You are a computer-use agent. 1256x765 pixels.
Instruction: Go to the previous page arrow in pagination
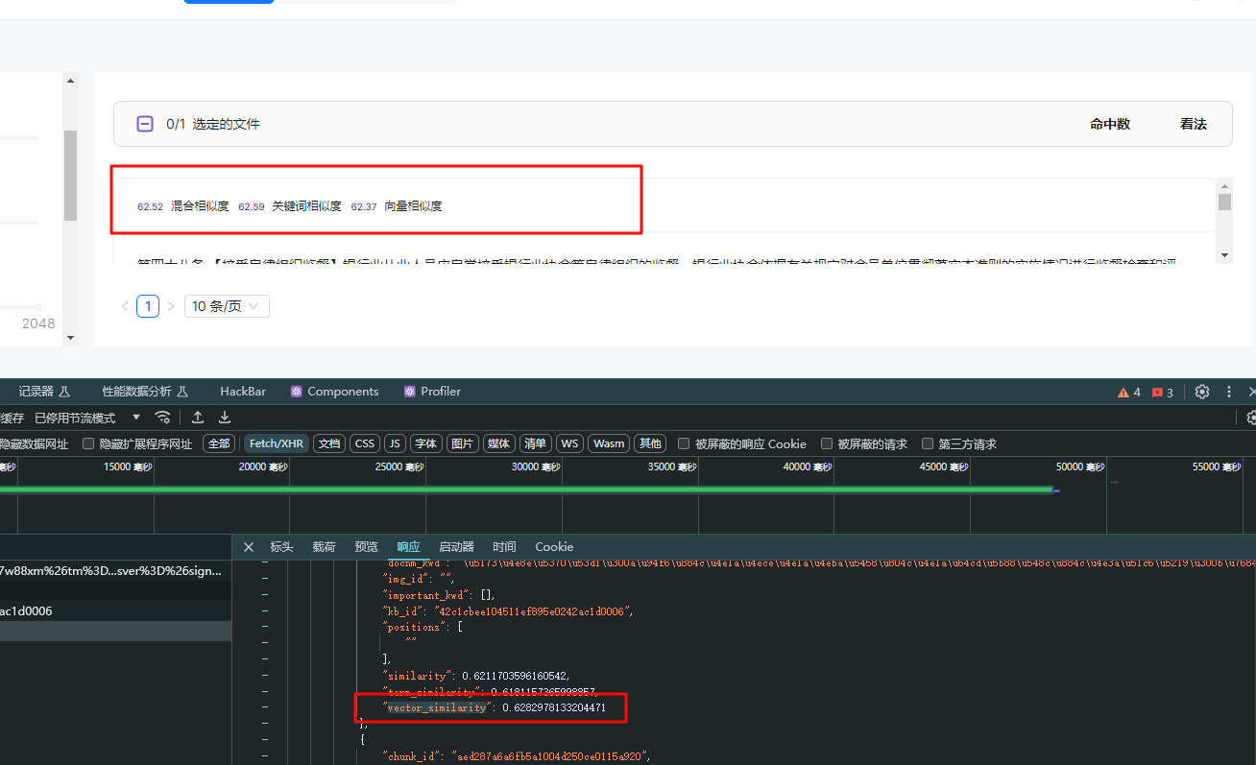coord(125,306)
